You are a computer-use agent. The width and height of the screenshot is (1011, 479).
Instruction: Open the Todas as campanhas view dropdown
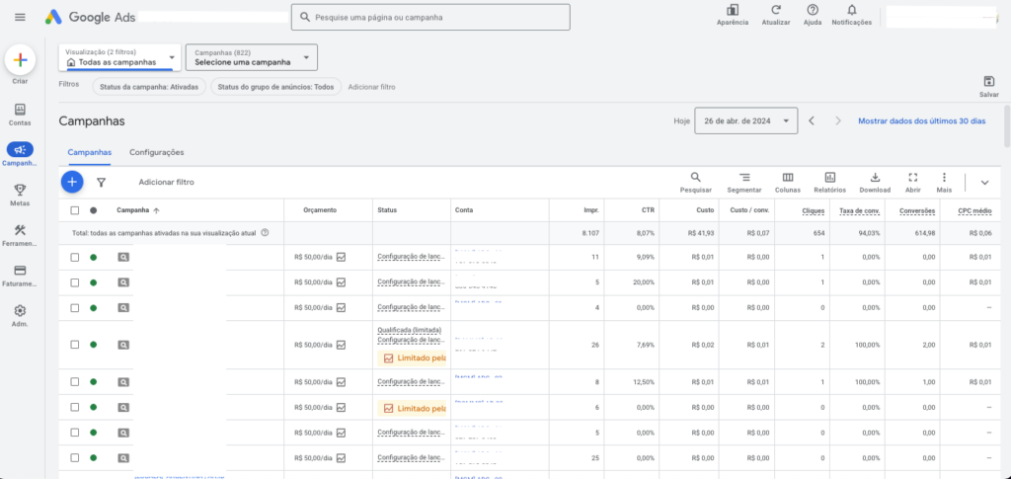119,57
